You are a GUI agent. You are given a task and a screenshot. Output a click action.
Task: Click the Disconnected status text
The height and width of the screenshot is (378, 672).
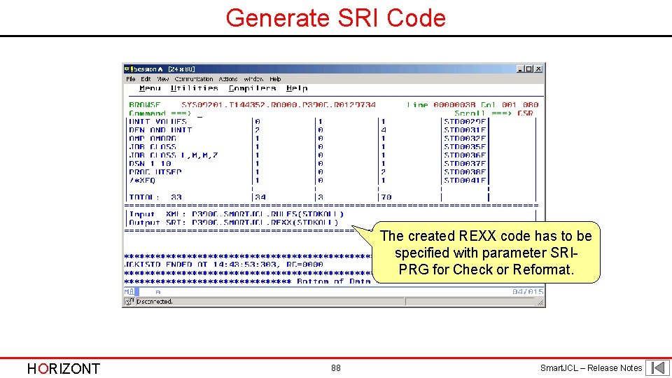[154, 302]
